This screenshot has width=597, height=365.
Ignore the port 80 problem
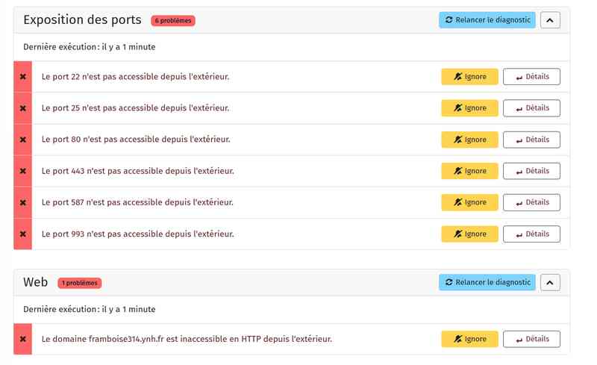tap(469, 140)
